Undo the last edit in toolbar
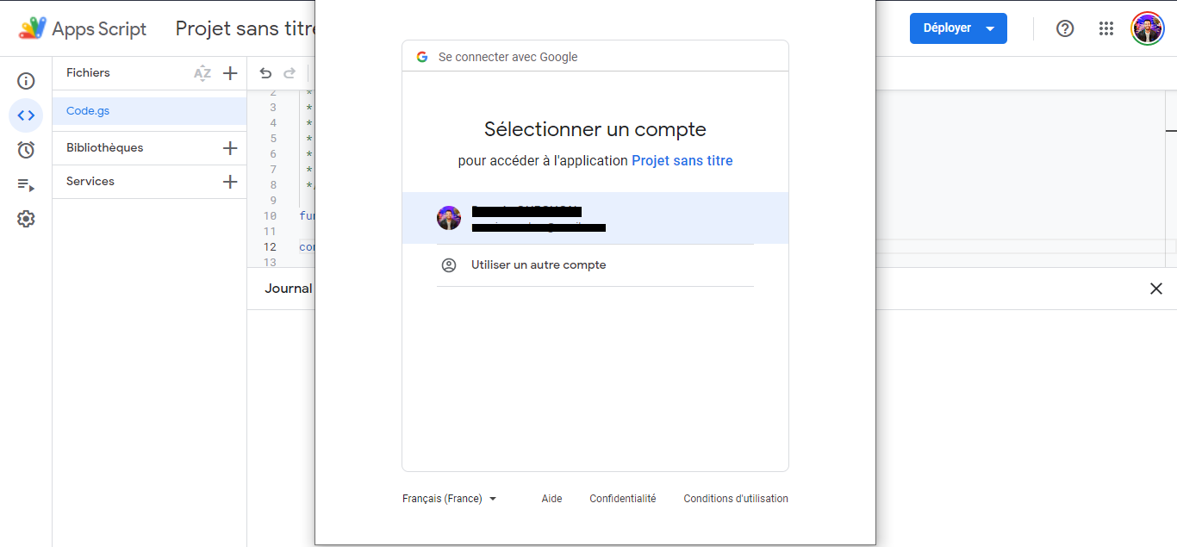This screenshot has height=547, width=1177. point(265,73)
